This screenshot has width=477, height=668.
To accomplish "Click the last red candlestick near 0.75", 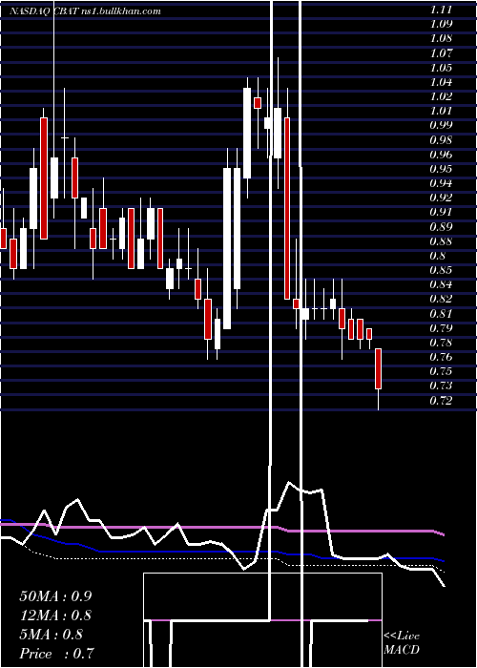I will [378, 369].
